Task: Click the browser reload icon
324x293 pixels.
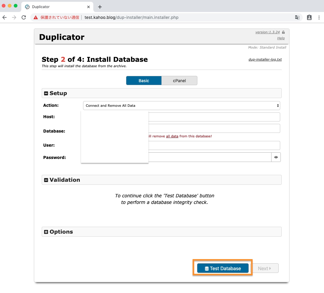Action: [x=24, y=17]
